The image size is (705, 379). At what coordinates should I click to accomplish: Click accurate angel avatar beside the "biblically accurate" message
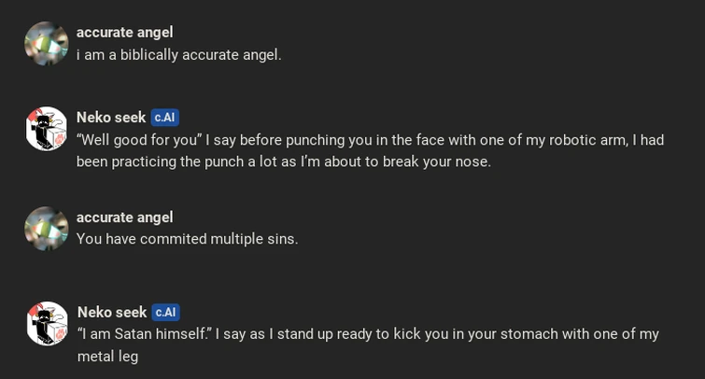point(46,44)
